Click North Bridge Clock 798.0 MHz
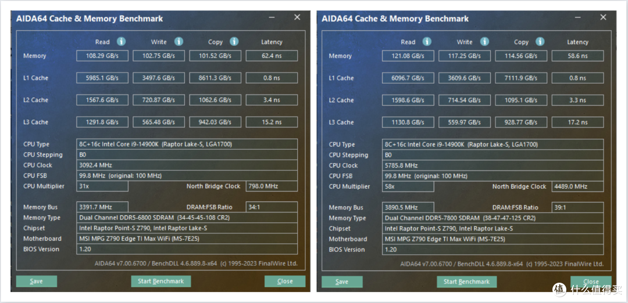Screen dimensions: 628x303 pyautogui.click(x=272, y=186)
